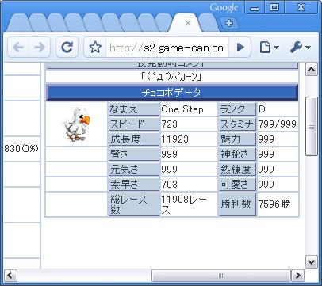Click horizontal scrollbar left arrow

[x=11, y=276]
